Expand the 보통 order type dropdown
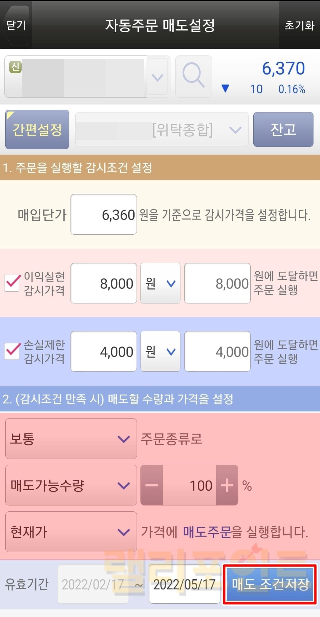Image resolution: width=320 pixels, height=617 pixels. (71, 439)
